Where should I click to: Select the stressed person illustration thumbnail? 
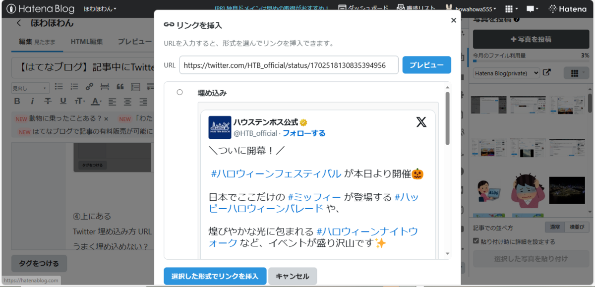[x=528, y=190]
